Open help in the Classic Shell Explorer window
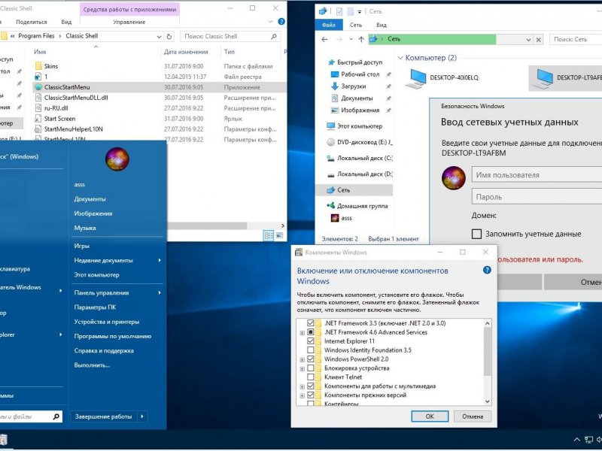 coord(281,22)
